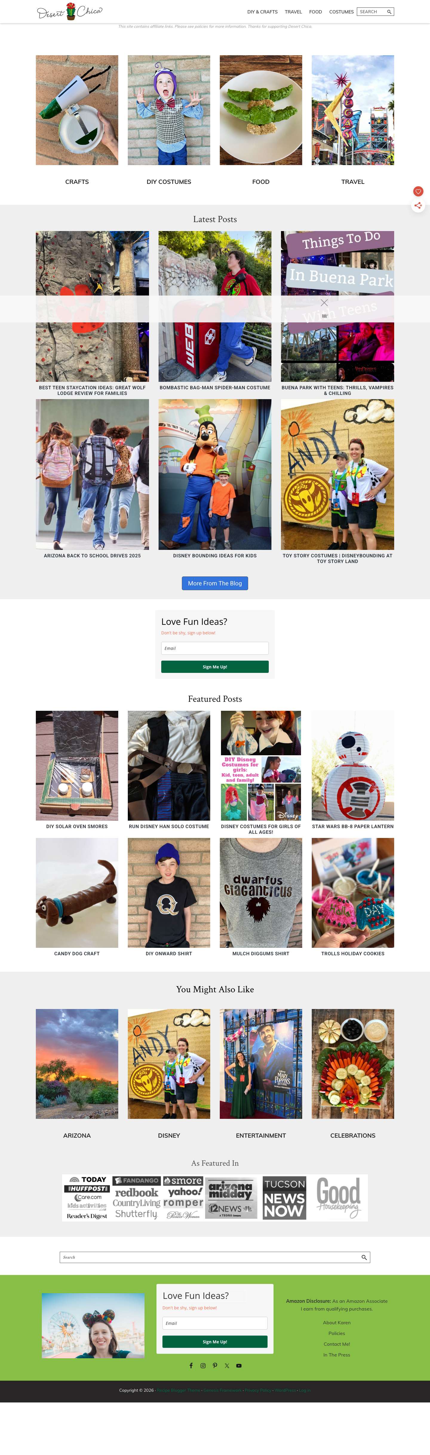Open the DIY Solar Oven Smores thumbnail
The width and height of the screenshot is (430, 1455).
[77, 765]
